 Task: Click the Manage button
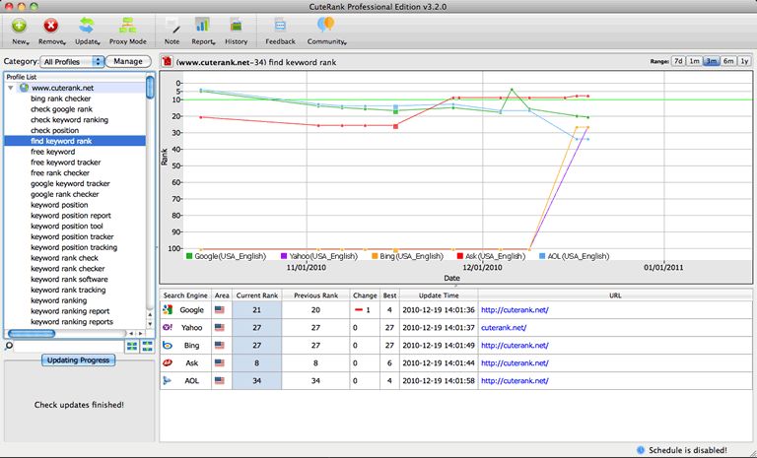coord(128,61)
